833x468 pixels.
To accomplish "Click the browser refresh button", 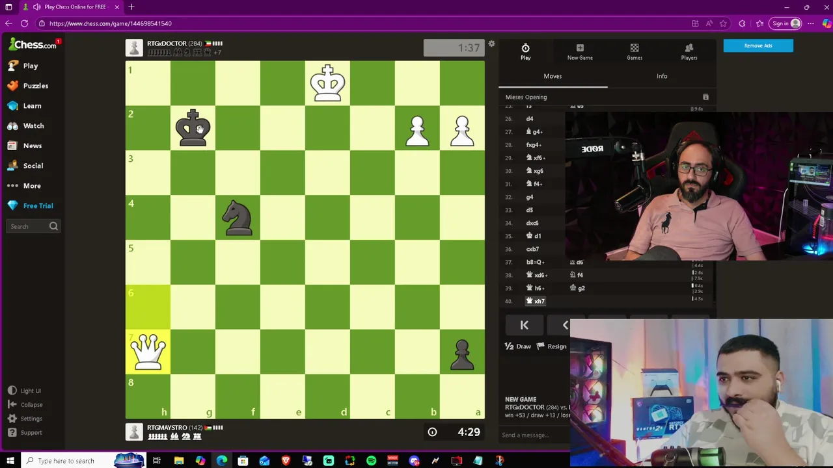I will coord(24,23).
